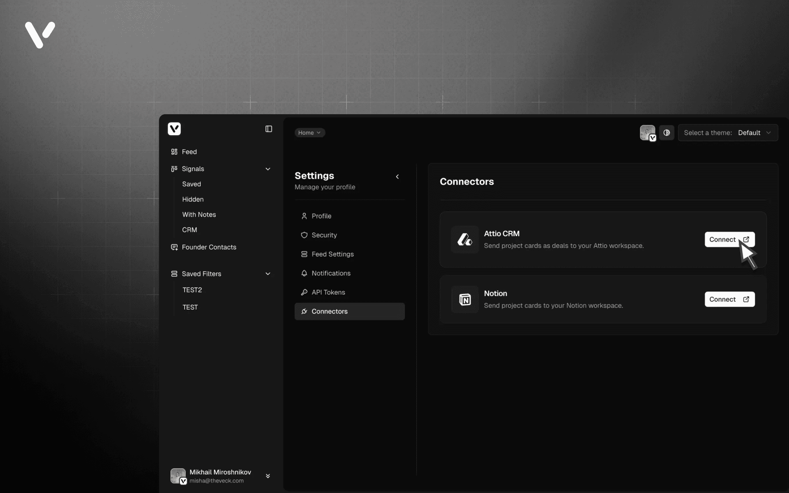Open the API Tokens settings tab
Screen dimensions: 789x493
[328, 292]
